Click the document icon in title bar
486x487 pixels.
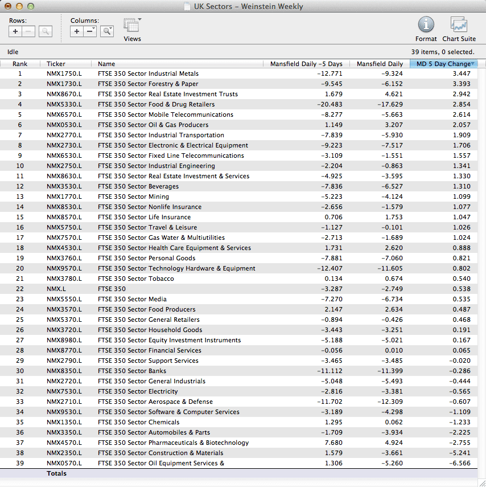click(x=187, y=7)
